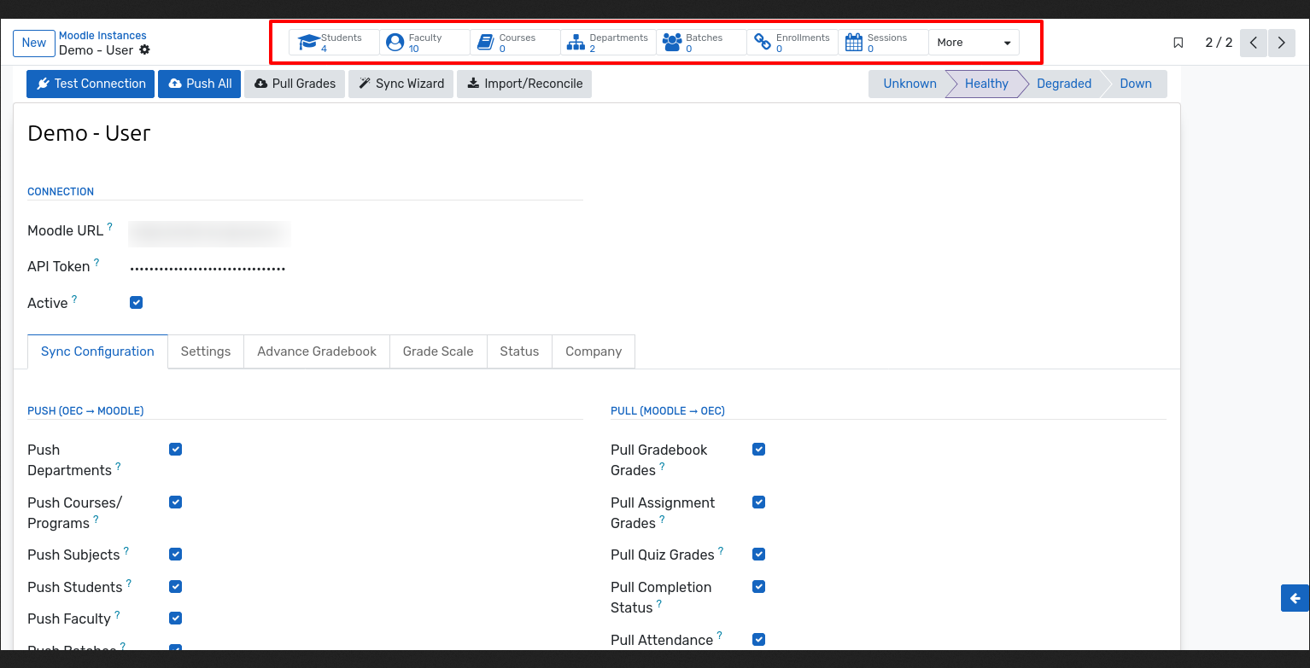Click the gear icon beside Demo - User
This screenshot has height=668, width=1310.
pos(144,50)
